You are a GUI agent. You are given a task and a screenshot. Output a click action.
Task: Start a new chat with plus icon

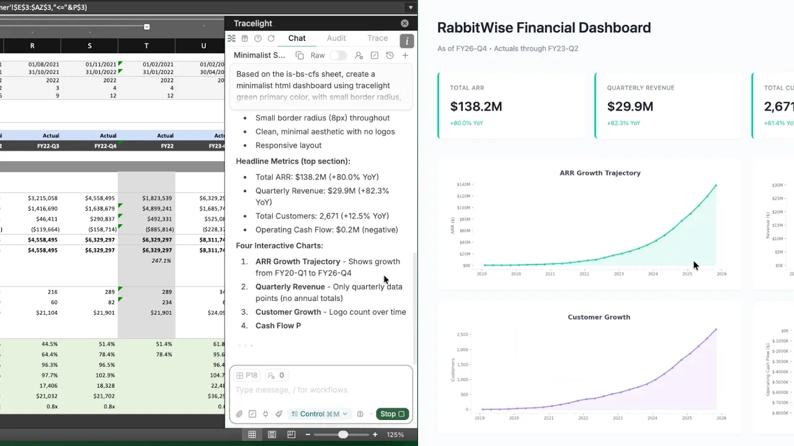[x=405, y=56]
